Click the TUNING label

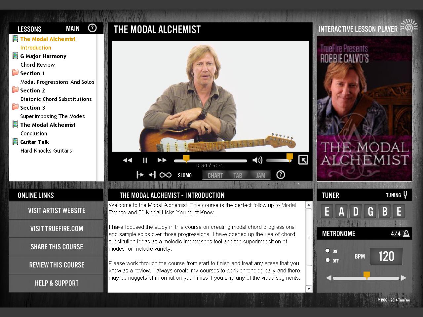coord(393,195)
